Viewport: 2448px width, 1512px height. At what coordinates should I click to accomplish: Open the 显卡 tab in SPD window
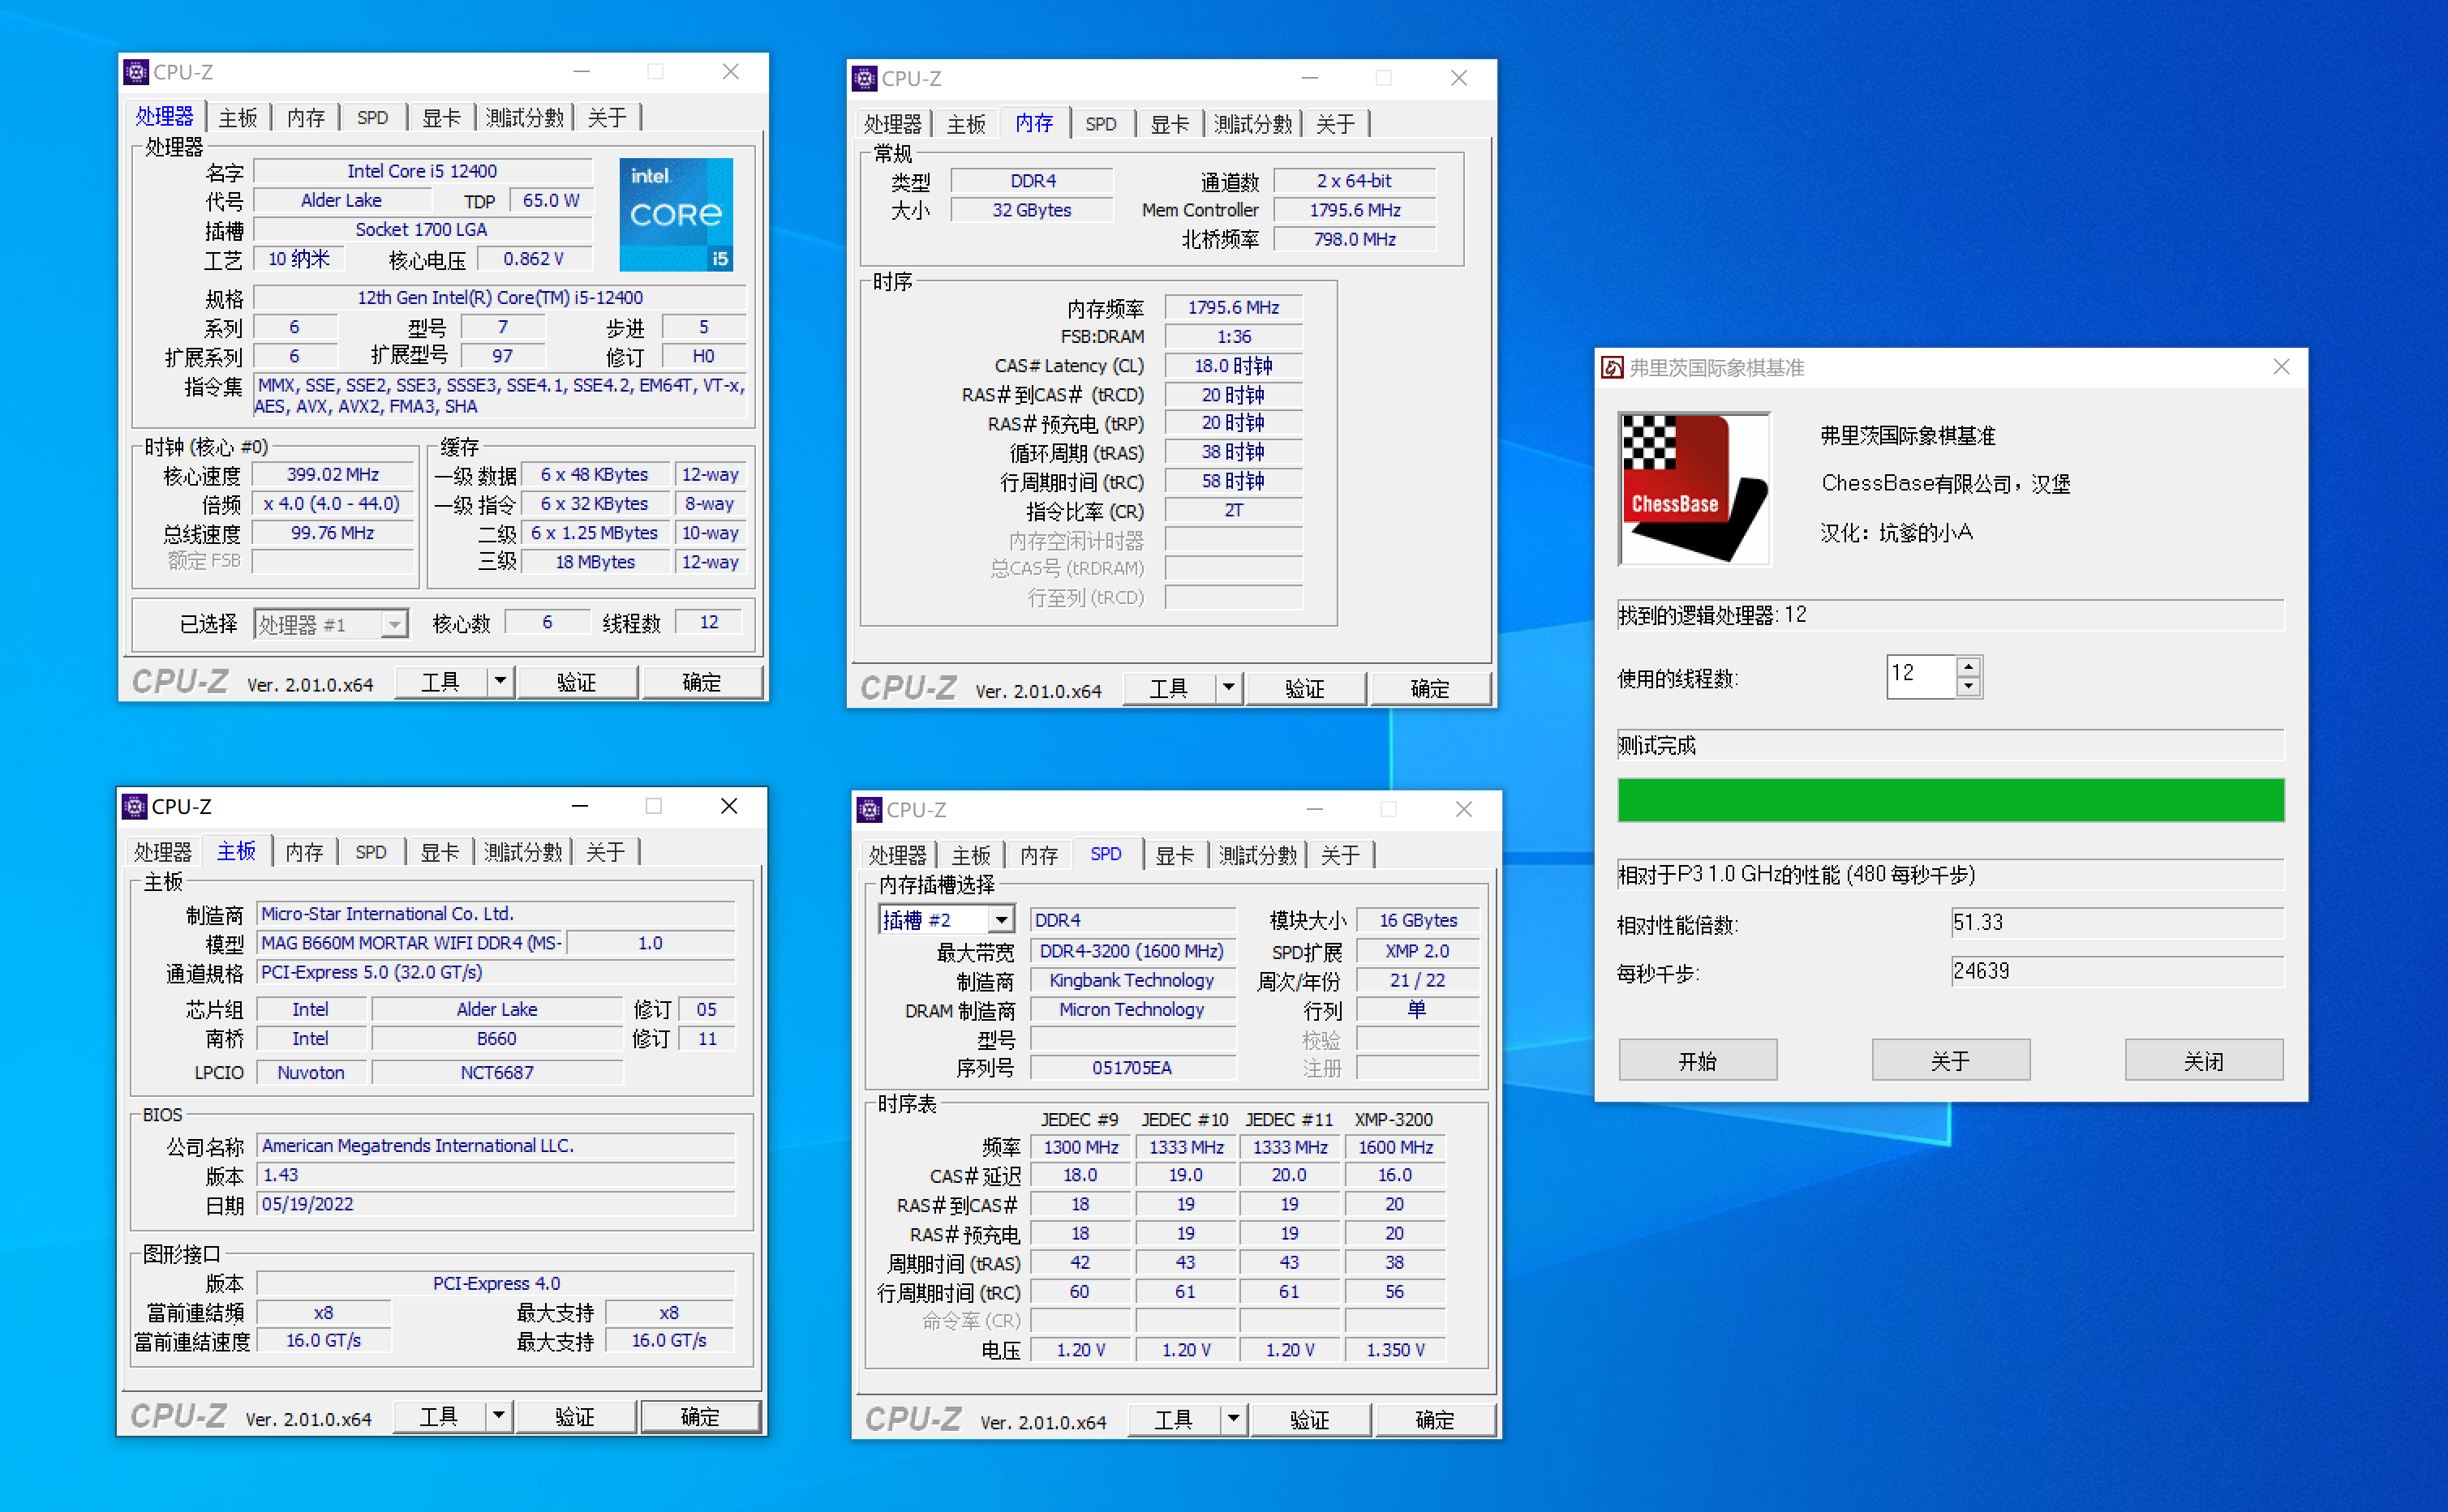(x=1174, y=855)
